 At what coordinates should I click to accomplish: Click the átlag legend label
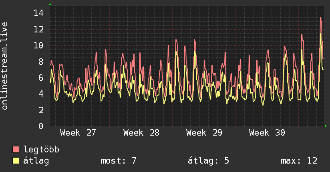36,161
